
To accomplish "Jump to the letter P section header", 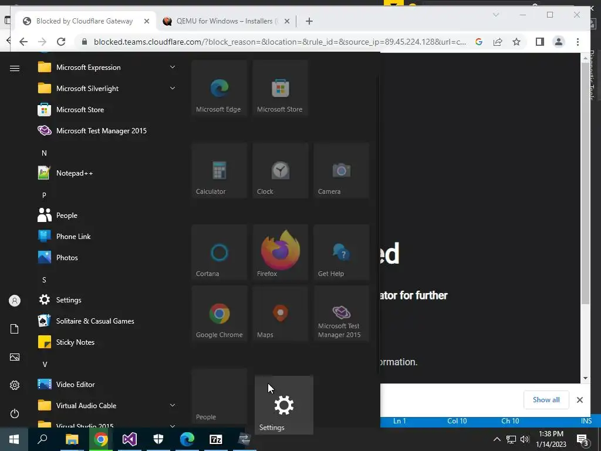I will [x=44, y=195].
